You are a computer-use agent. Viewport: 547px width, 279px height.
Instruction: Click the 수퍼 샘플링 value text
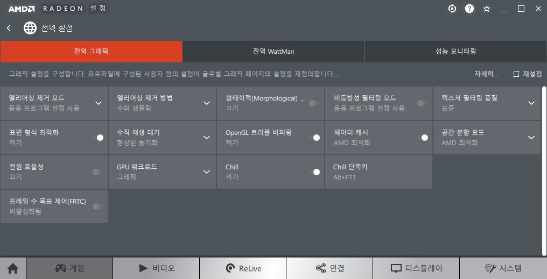tap(134, 109)
